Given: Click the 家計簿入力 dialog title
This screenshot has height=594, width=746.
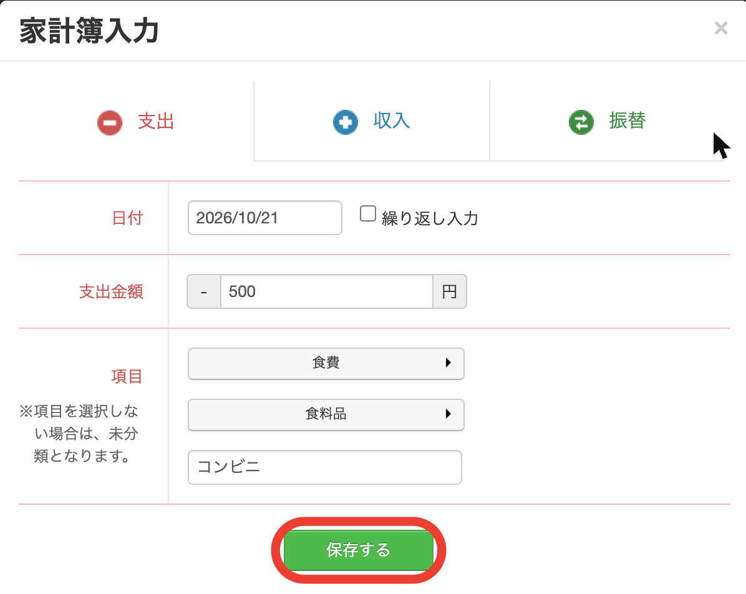Looking at the screenshot, I should 89,31.
